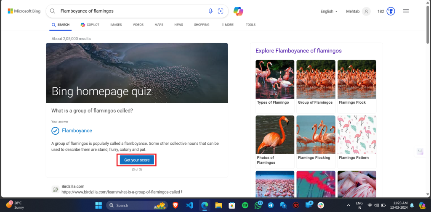Open visual search camera icon
This screenshot has width=431, height=212.
click(221, 11)
